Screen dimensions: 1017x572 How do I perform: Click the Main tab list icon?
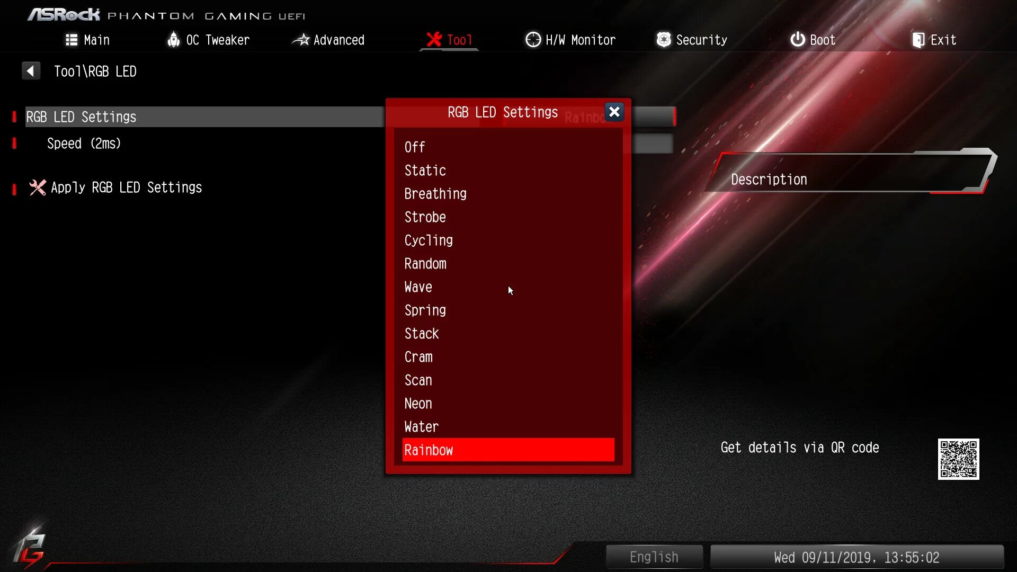click(72, 40)
